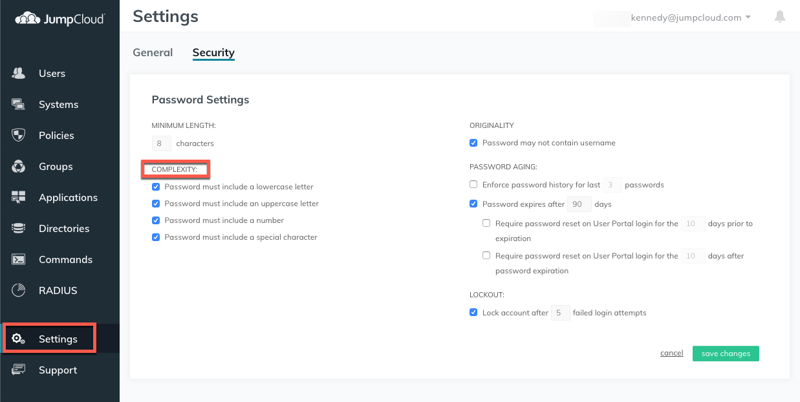Open the Directories database icon

click(x=18, y=228)
